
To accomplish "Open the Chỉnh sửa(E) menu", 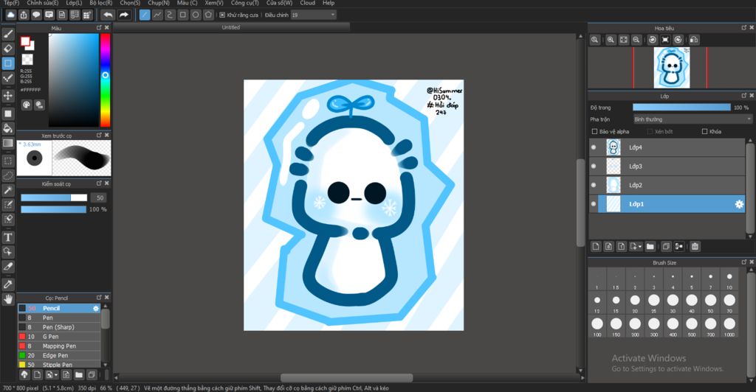I will (x=42, y=3).
